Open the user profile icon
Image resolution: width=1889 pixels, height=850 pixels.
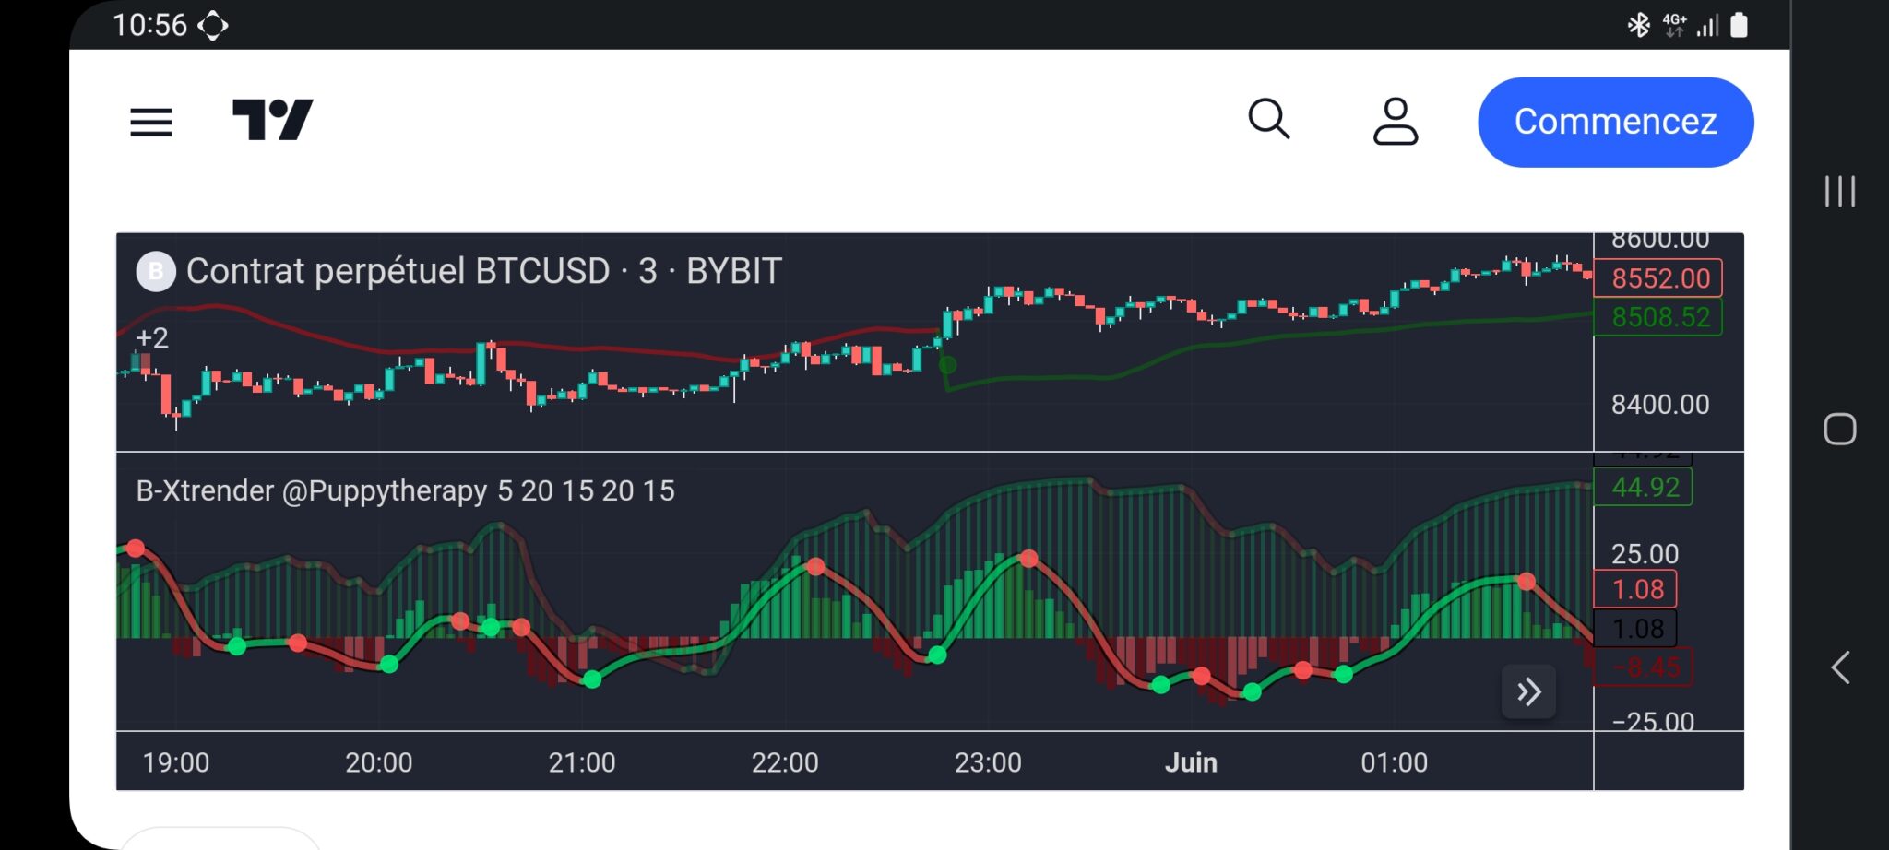coord(1396,121)
